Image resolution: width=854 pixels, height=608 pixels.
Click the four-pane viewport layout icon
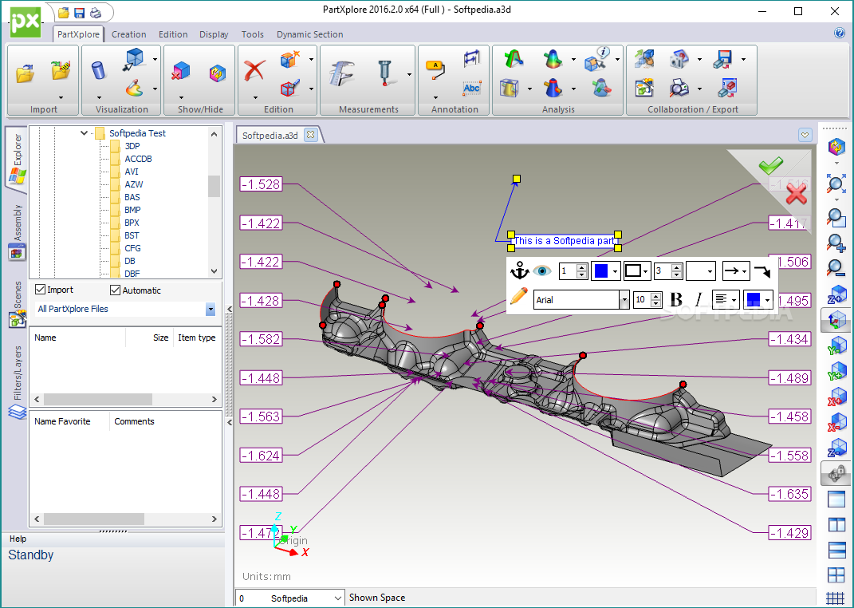[x=836, y=575]
